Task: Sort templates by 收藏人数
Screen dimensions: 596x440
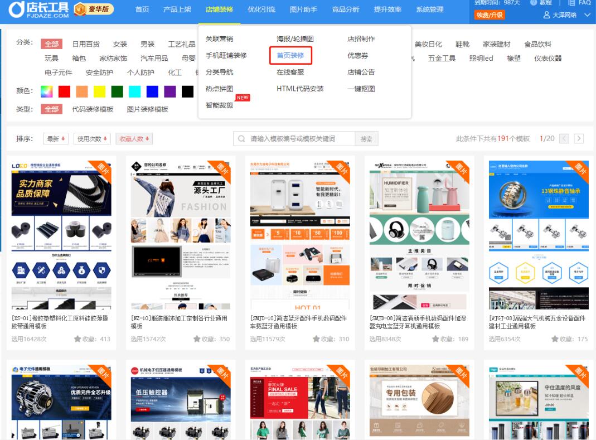Action: [134, 139]
